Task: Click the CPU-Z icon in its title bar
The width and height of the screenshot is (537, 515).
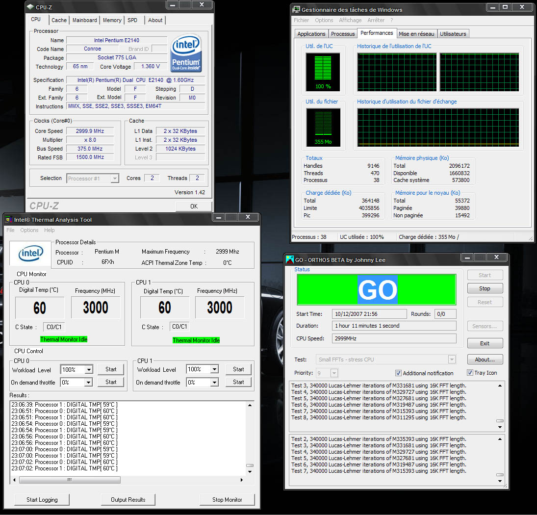Action: point(30,7)
